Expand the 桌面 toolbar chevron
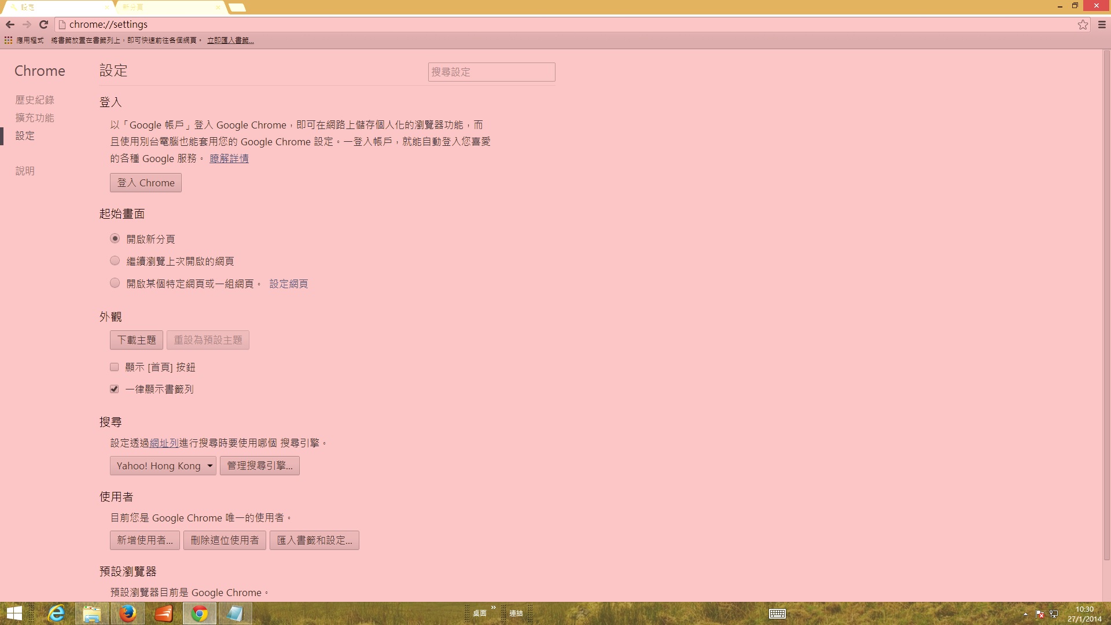 point(494,608)
